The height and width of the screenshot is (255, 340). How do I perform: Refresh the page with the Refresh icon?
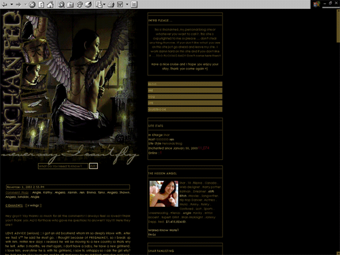[x=41, y=5]
